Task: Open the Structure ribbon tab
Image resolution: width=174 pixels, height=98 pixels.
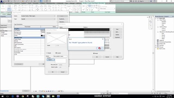Action: coord(17,3)
